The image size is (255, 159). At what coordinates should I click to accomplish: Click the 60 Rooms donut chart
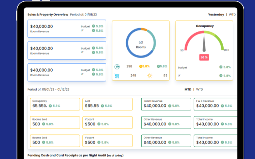(x=141, y=43)
